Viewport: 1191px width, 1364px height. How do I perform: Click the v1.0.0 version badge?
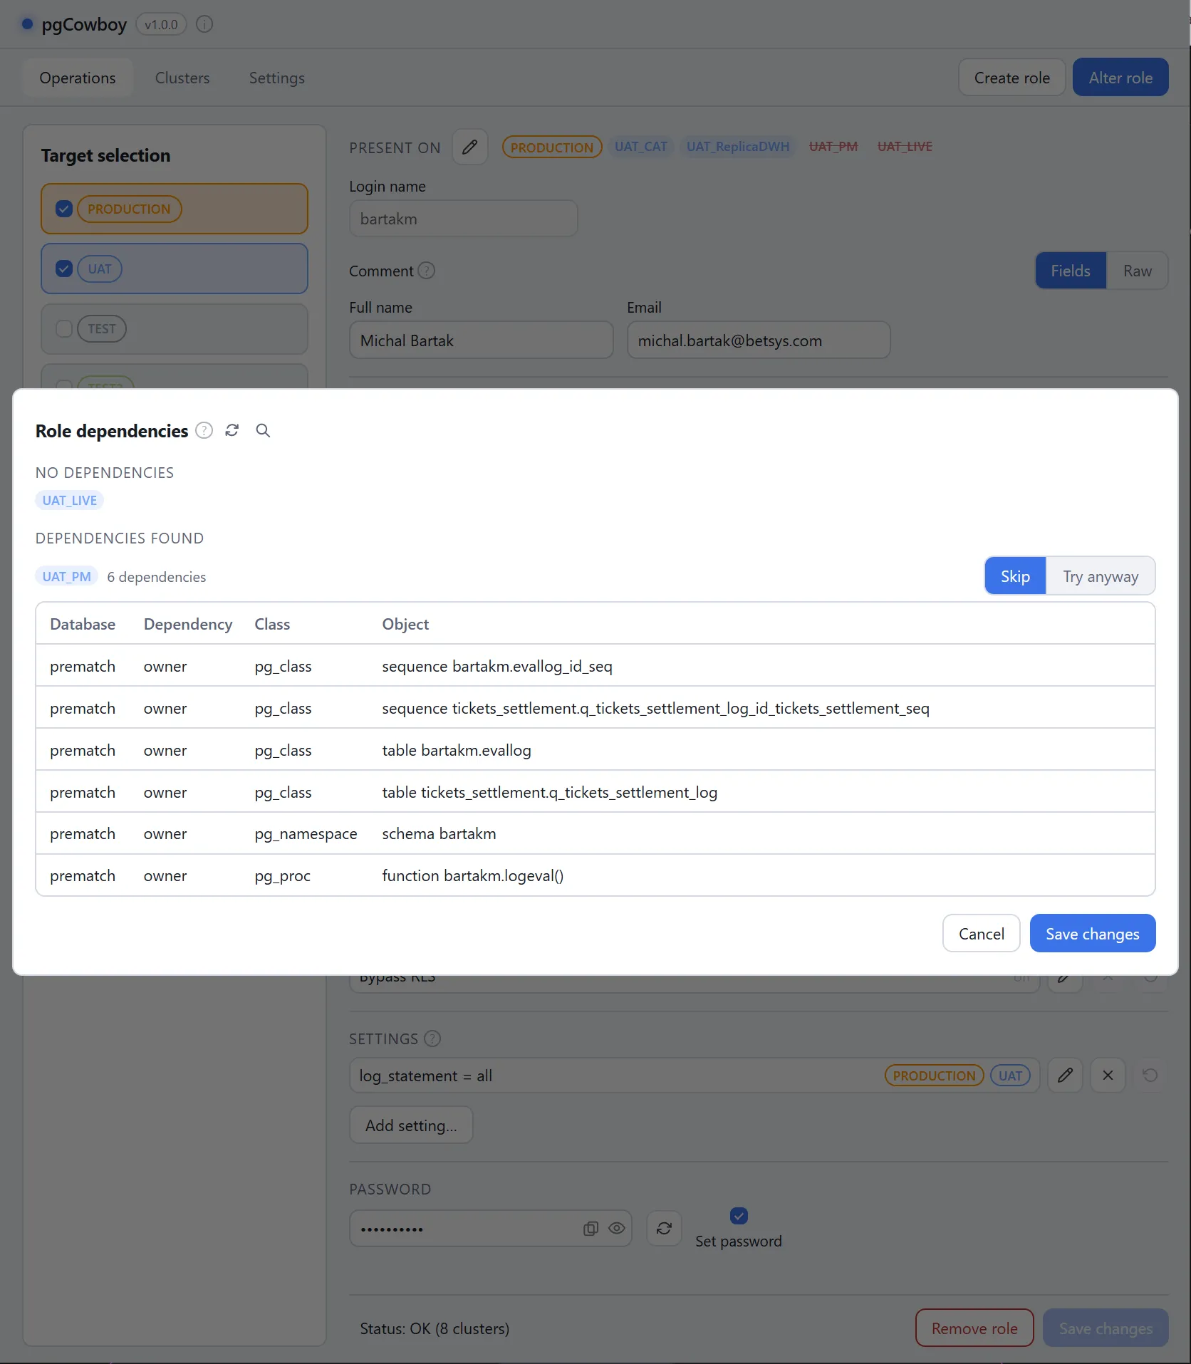161,24
